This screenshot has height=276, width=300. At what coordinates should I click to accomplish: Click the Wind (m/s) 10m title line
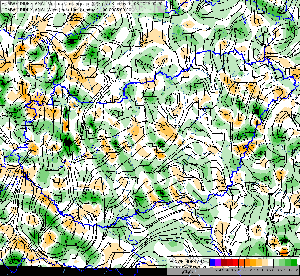coord(66,10)
